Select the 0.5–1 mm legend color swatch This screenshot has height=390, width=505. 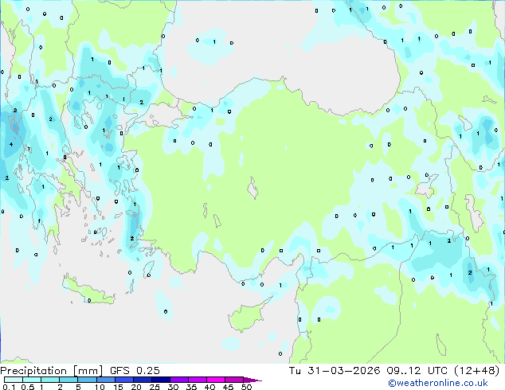[32, 380]
